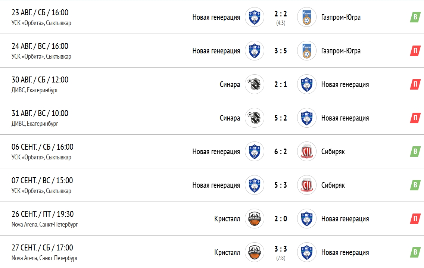Open the 3 : 5 score match result

click(x=281, y=51)
